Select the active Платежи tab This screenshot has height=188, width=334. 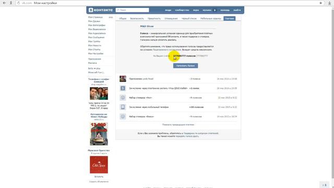pos(230,19)
